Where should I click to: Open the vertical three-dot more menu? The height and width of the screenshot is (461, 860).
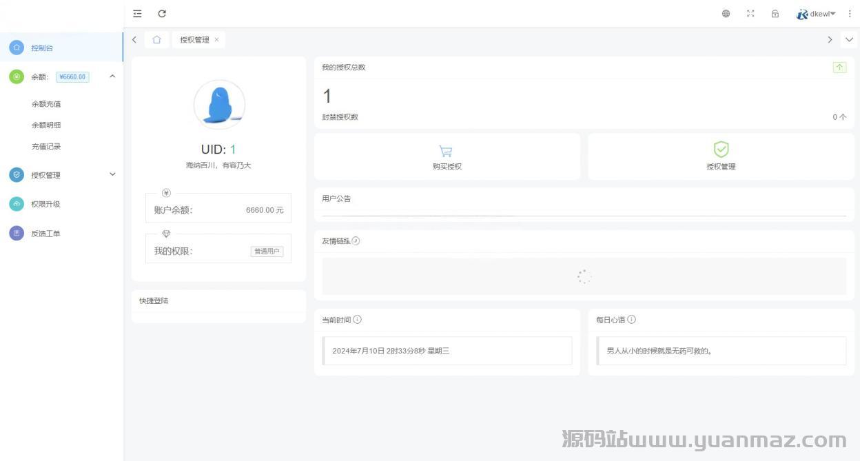pos(850,14)
